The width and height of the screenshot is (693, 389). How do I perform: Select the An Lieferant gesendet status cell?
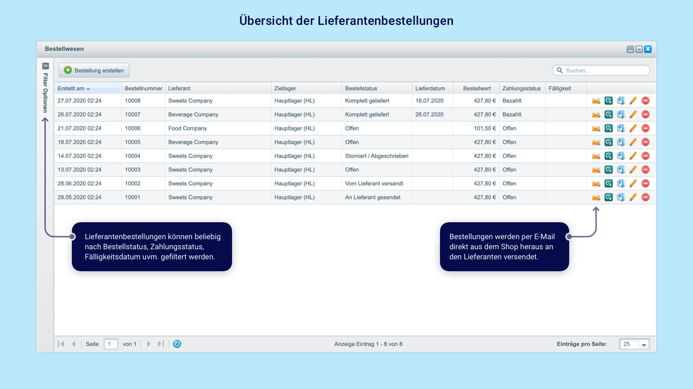(x=377, y=197)
